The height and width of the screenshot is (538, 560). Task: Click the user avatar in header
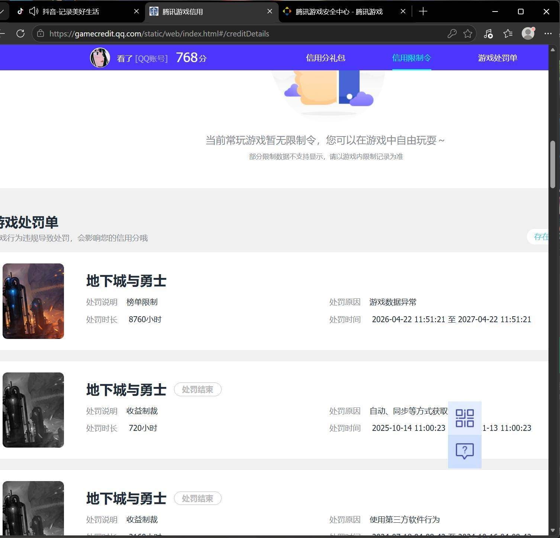click(x=100, y=58)
